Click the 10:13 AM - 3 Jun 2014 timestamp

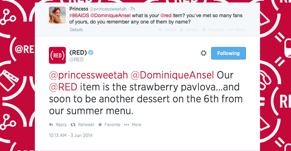pyautogui.click(x=70, y=135)
